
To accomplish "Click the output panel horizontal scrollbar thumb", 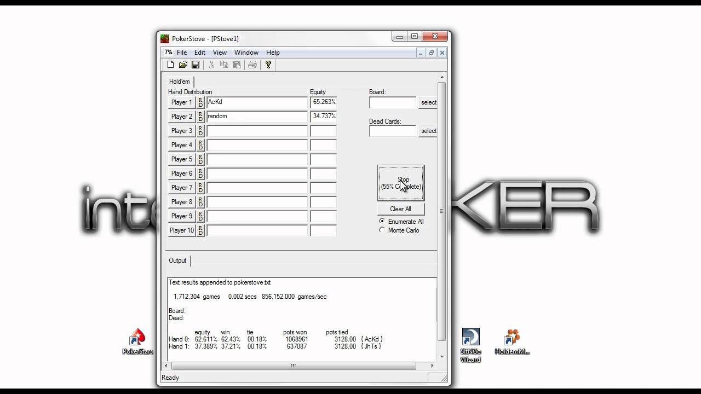I will (x=294, y=366).
